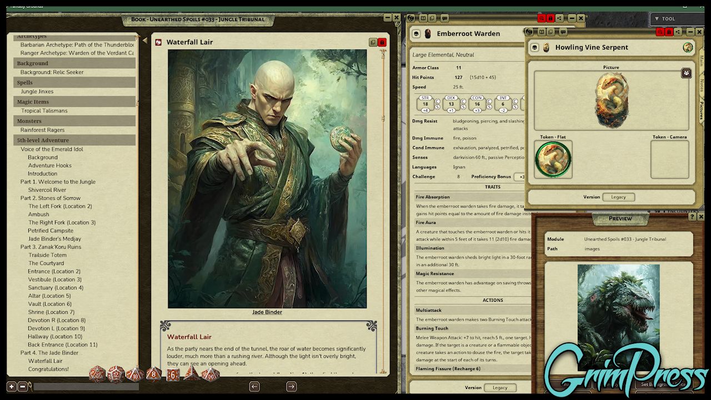Open Sanctuary (Location 4) entry
Viewport: 711px width, 400px height.
point(56,288)
